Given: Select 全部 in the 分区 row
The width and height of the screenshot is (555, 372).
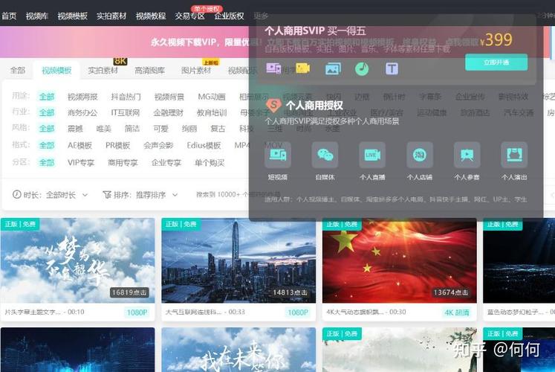Looking at the screenshot, I should click(x=46, y=163).
